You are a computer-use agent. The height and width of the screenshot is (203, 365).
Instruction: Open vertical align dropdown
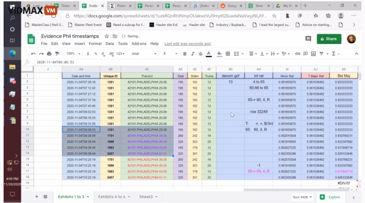tap(264, 54)
